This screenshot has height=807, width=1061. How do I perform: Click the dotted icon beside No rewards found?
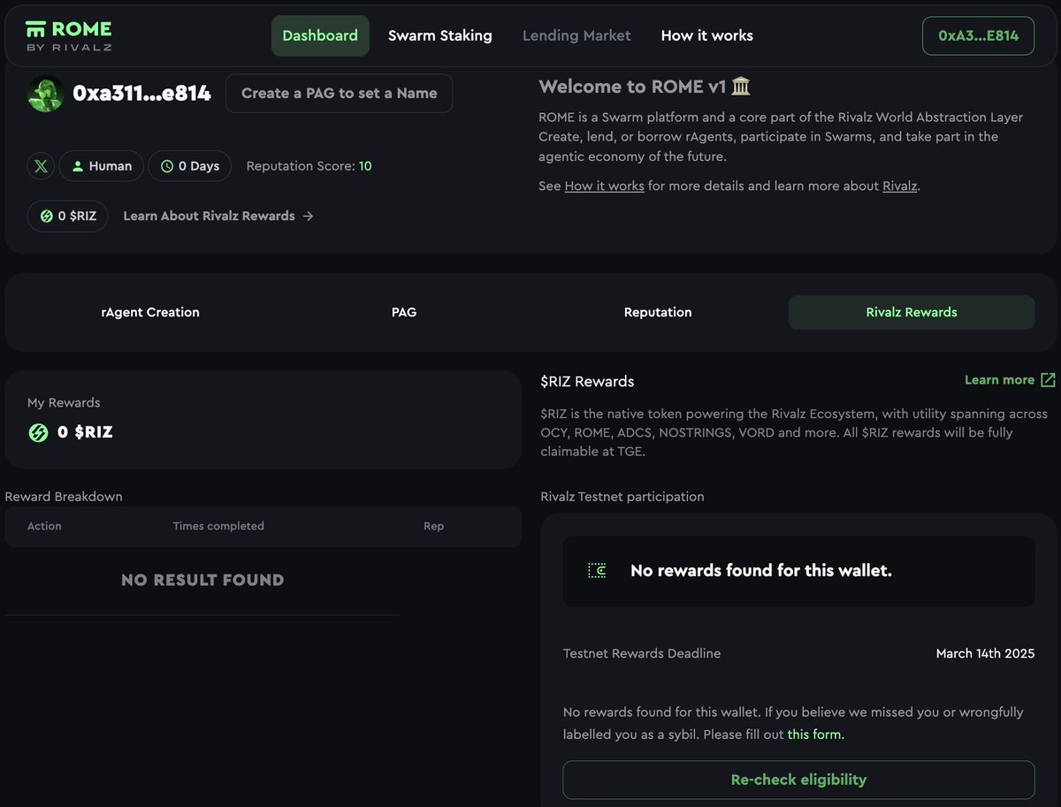coord(597,571)
